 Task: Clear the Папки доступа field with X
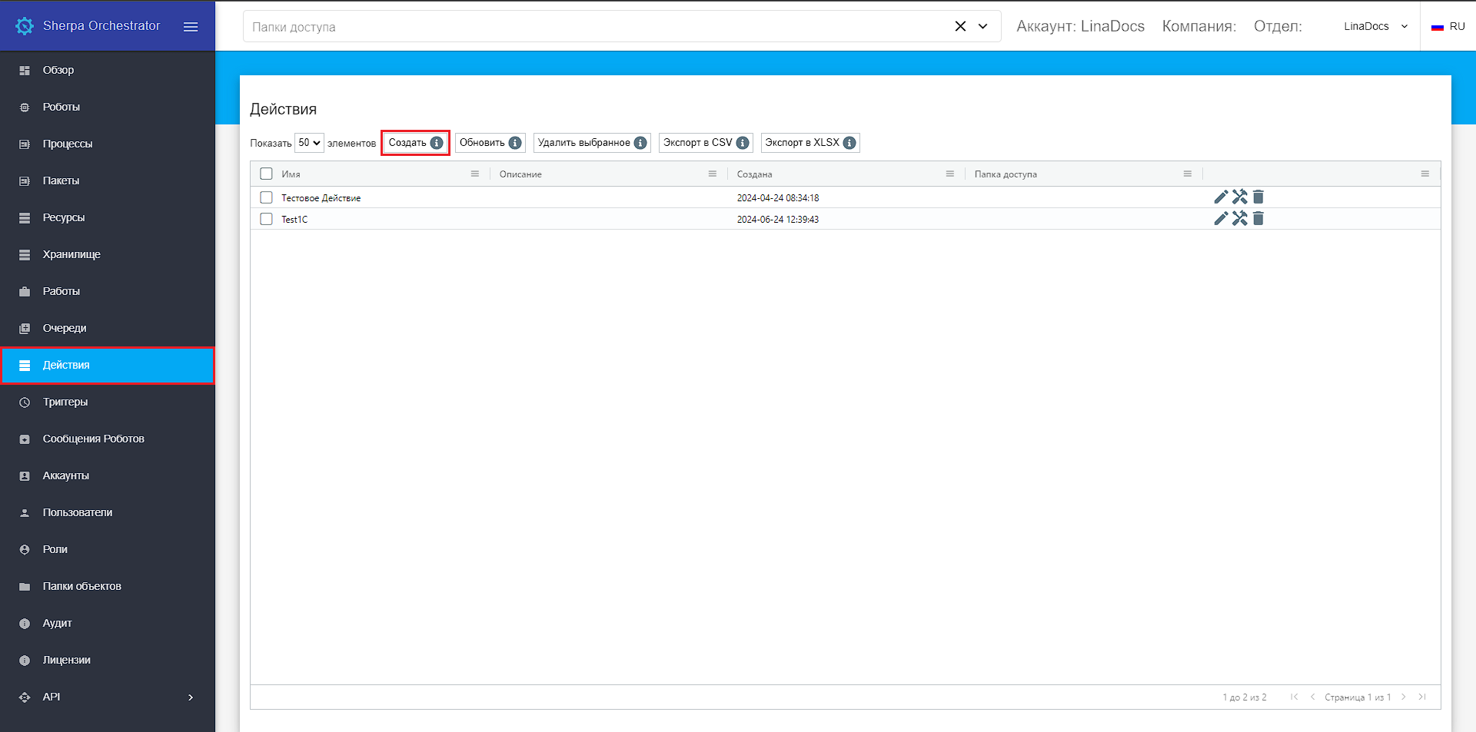pos(960,26)
